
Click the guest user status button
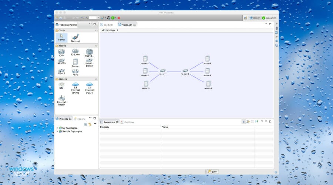[212, 172]
